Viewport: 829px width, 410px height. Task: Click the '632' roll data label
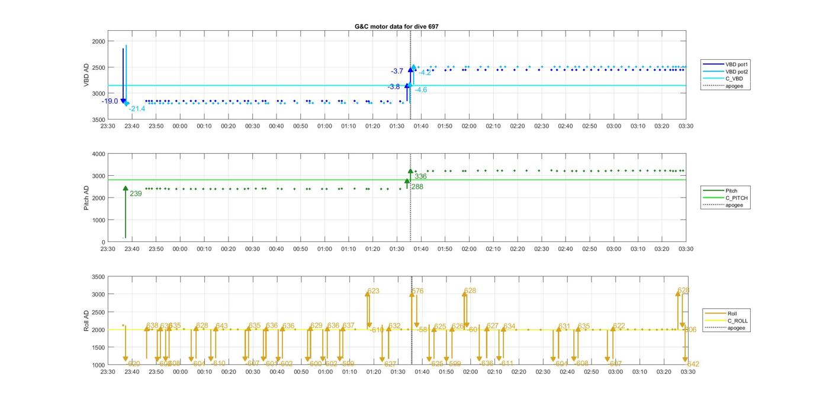(394, 326)
